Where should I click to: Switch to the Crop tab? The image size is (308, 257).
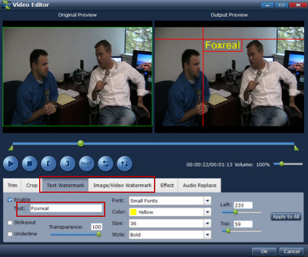point(31,185)
